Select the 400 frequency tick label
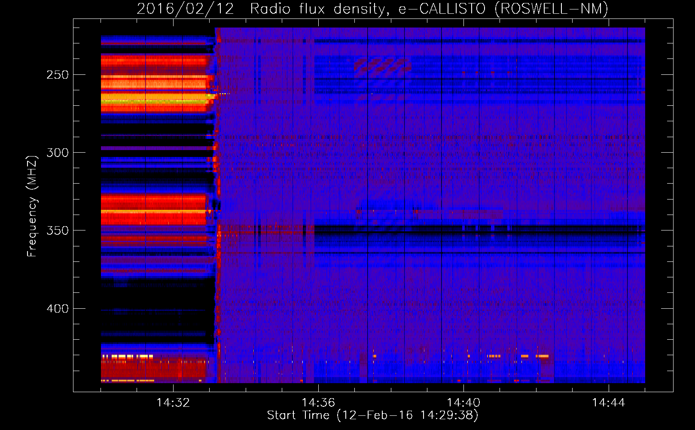 [58, 309]
